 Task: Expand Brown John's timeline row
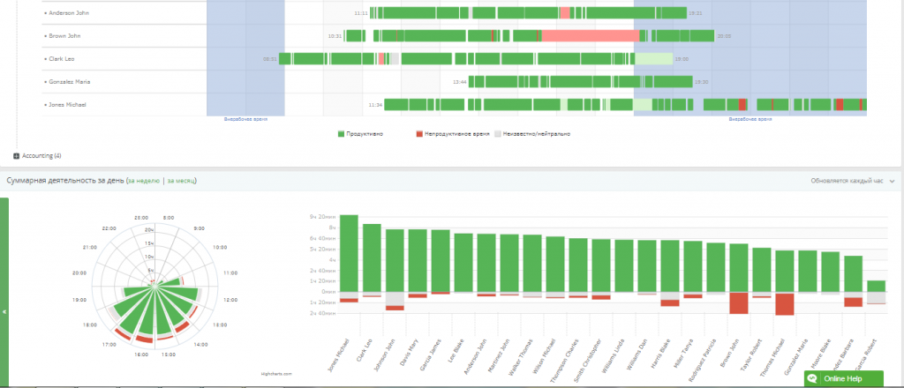[x=45, y=36]
